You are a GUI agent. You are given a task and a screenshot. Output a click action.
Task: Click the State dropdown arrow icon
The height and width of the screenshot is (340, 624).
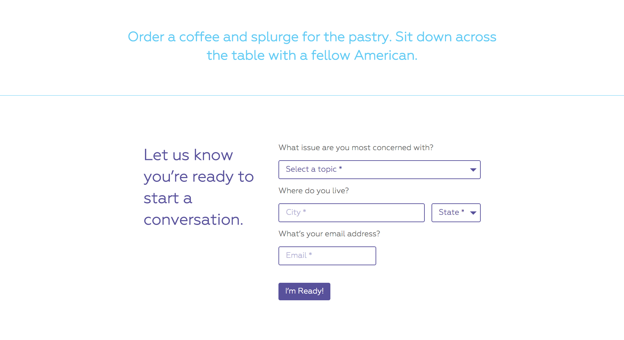pyautogui.click(x=473, y=213)
